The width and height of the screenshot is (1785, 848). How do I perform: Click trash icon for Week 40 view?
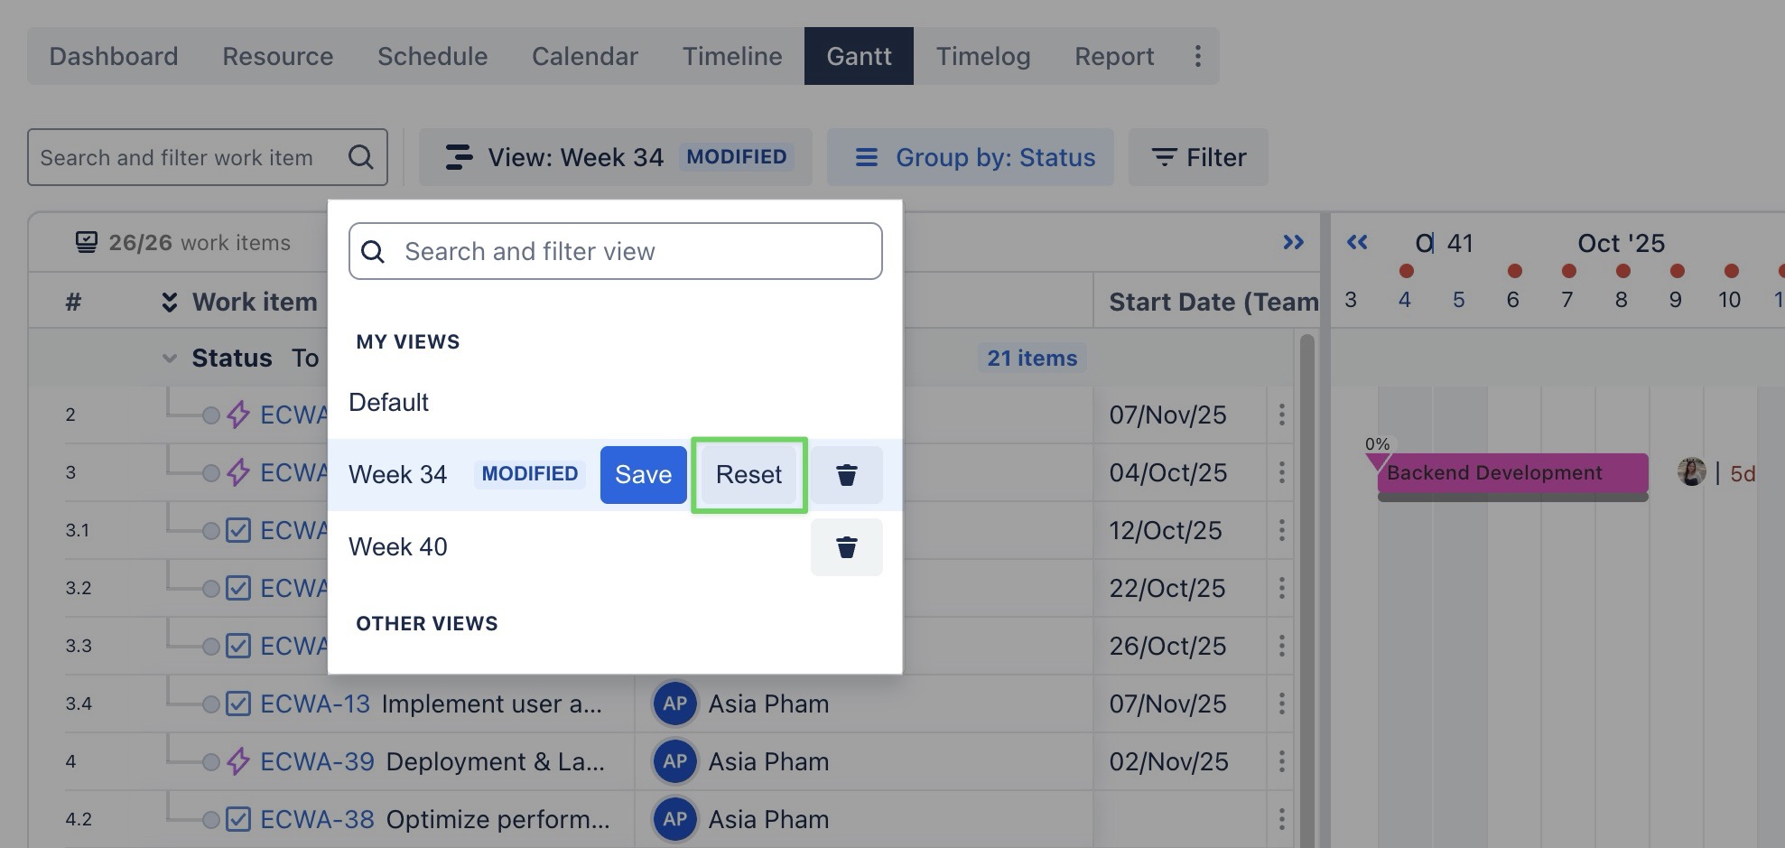point(846,547)
